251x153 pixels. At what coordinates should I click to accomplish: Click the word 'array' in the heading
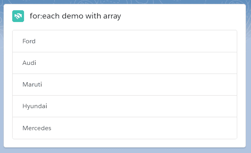pos(112,17)
